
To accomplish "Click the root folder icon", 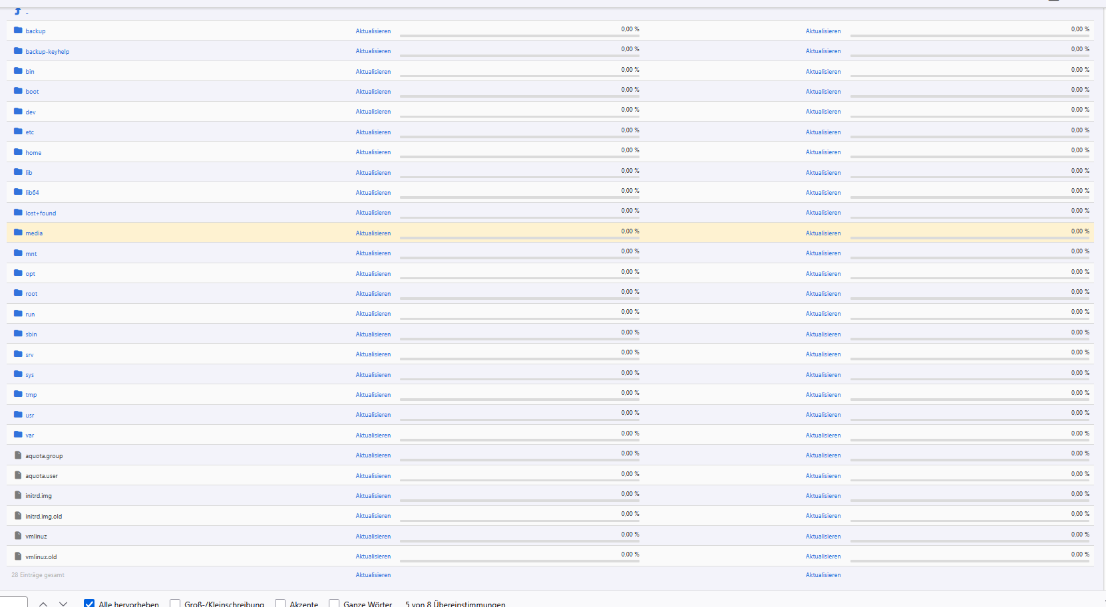I will point(18,293).
